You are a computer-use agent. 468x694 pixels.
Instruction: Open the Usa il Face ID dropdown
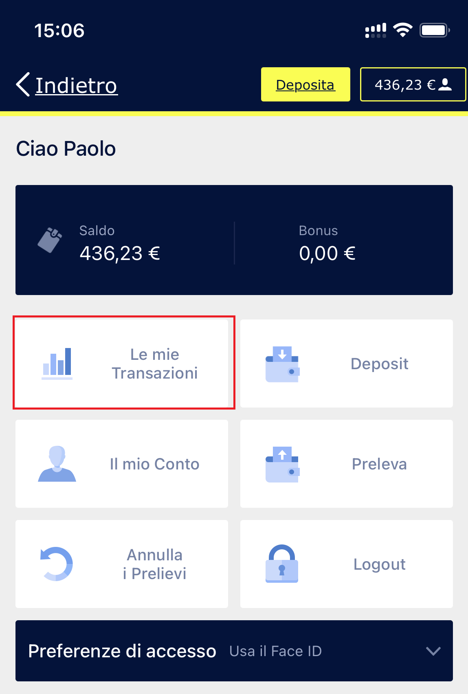point(275,651)
